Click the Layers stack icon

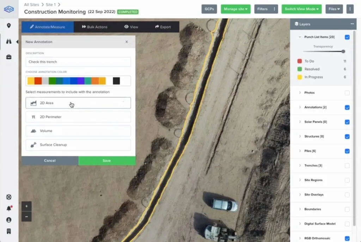[x=296, y=24]
